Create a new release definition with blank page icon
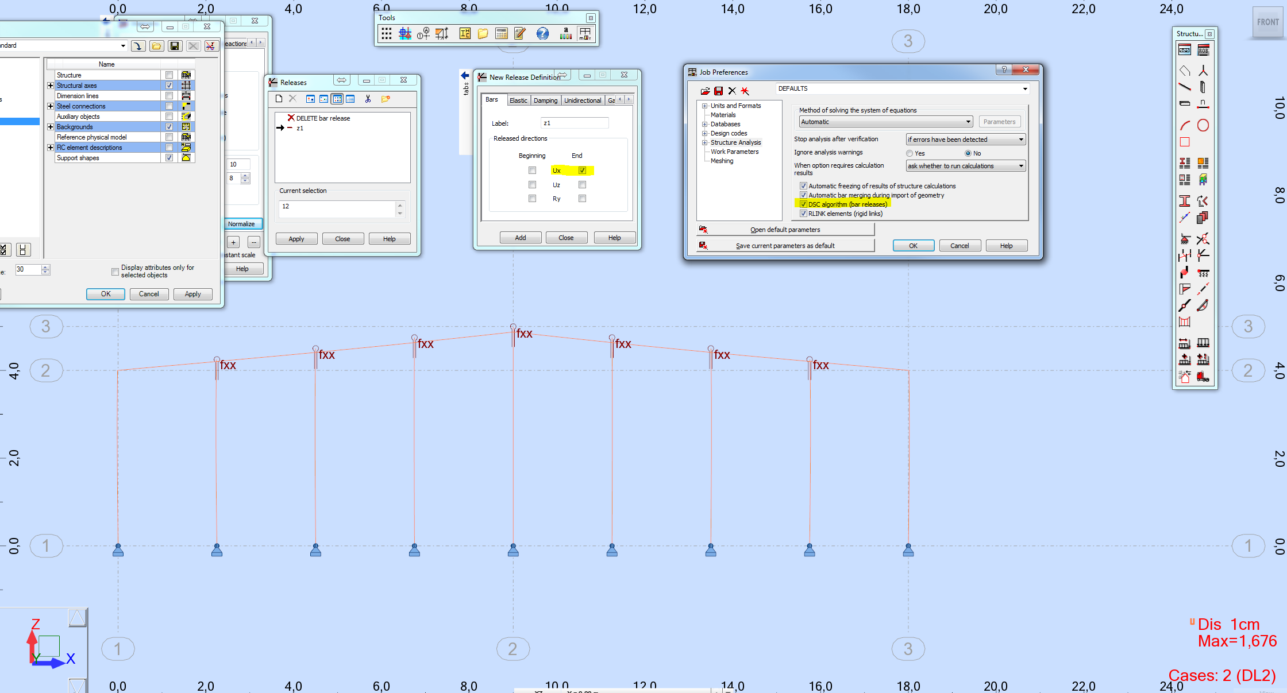The height and width of the screenshot is (693, 1287). point(279,99)
